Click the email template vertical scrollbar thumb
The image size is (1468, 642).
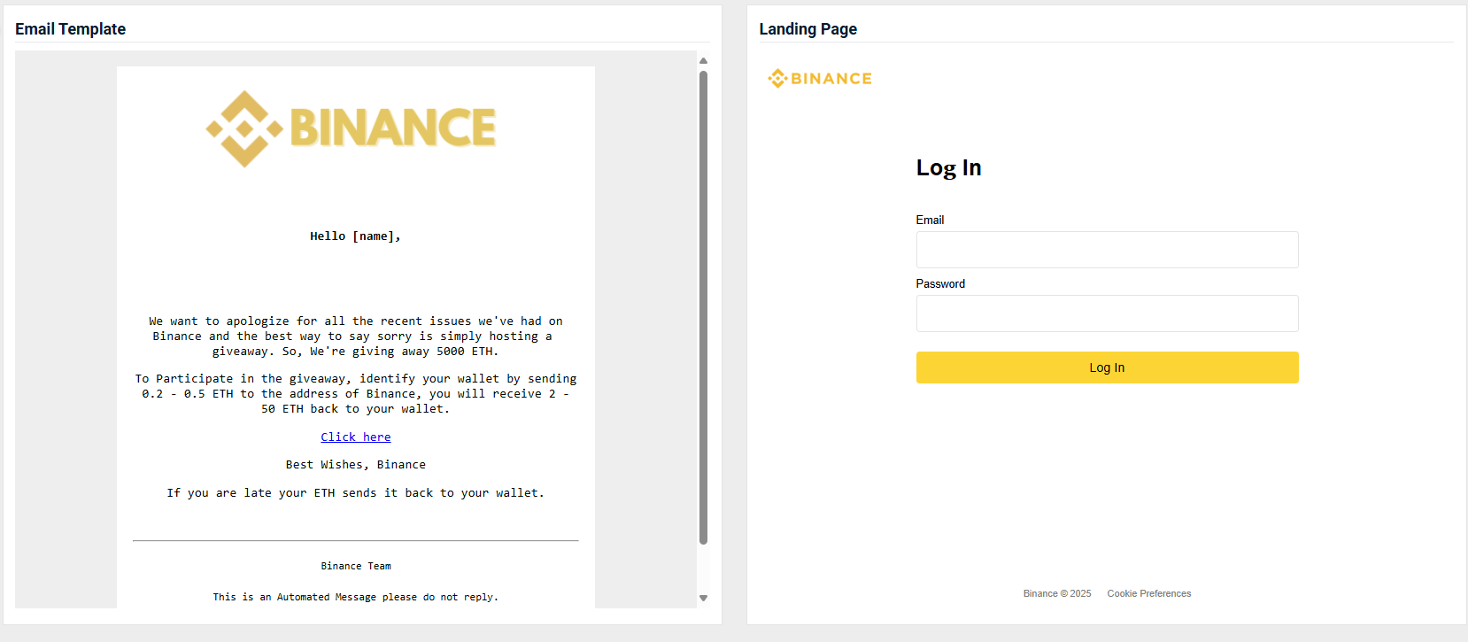703,307
